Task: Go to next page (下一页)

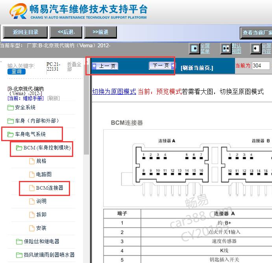Action: [162, 65]
